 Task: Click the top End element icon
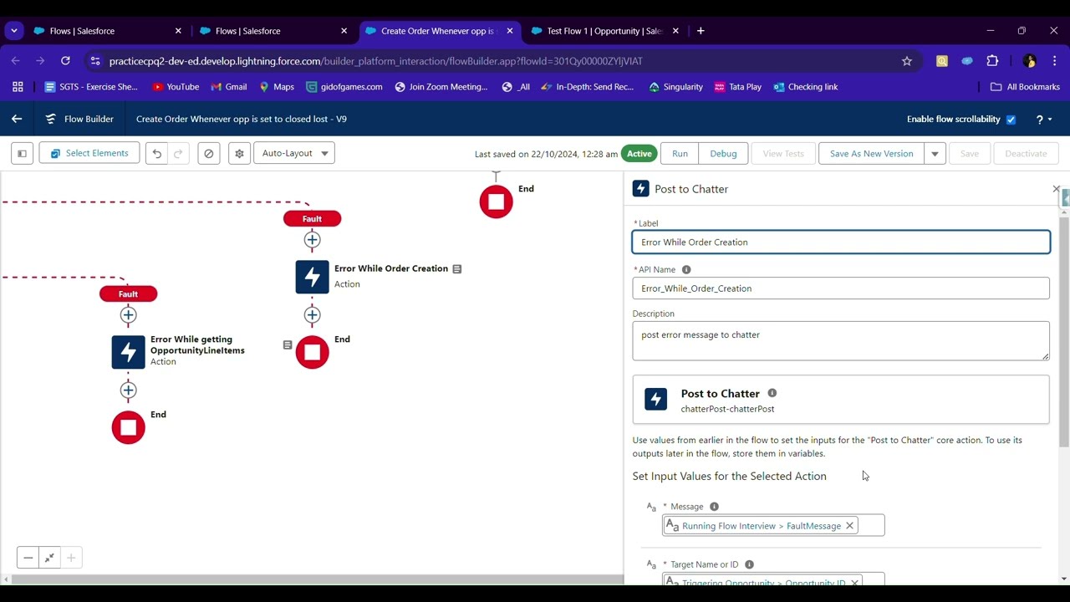496,202
